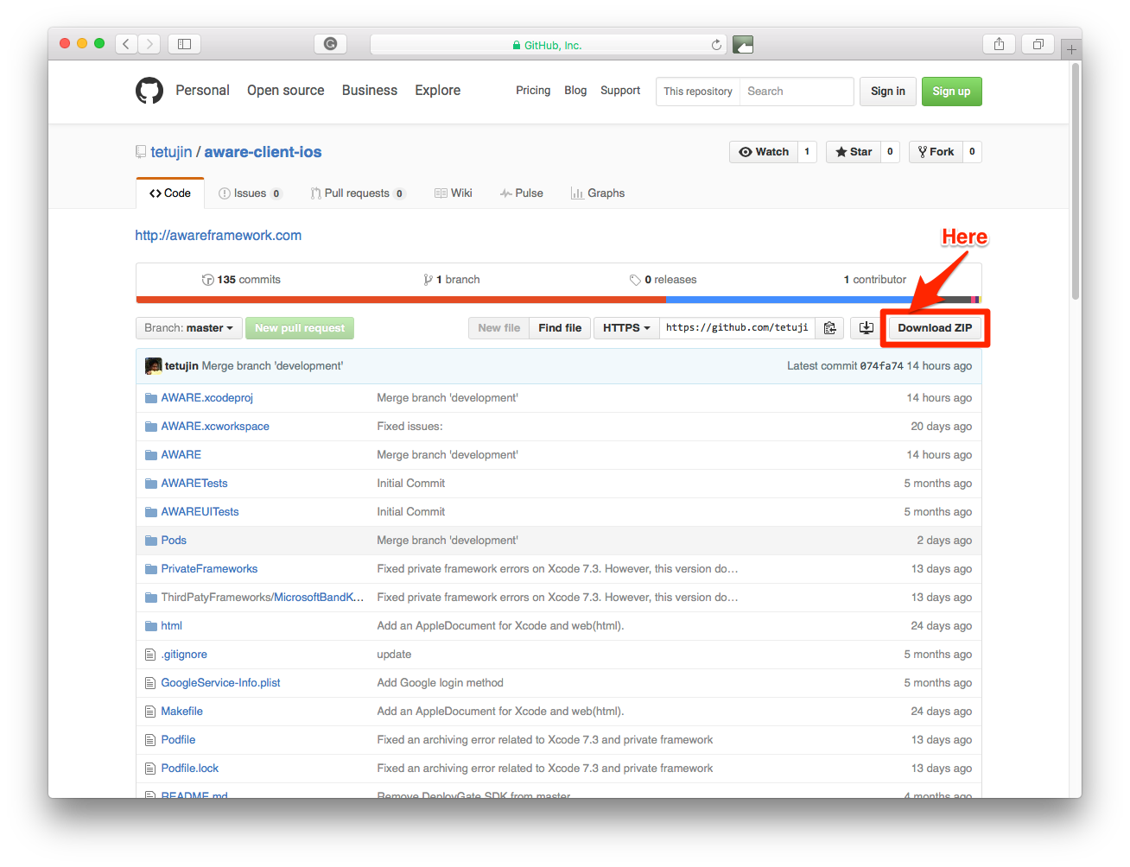The image size is (1130, 867).
Task: Open the Branch: master dropdown
Action: [x=188, y=328]
